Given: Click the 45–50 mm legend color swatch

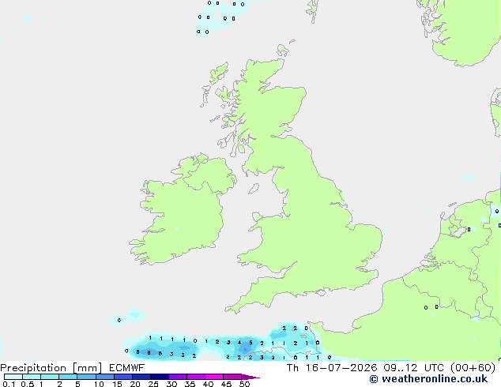Looking at the screenshot, I should coord(232,377).
